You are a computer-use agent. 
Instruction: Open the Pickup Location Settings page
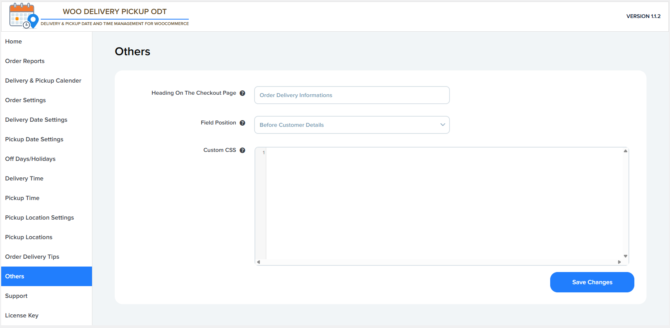(x=39, y=218)
